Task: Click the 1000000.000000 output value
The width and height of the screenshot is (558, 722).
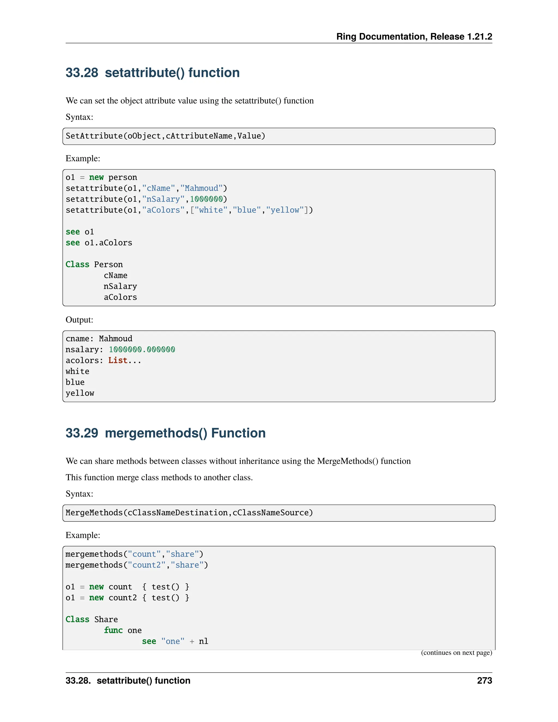Action: coord(142,350)
